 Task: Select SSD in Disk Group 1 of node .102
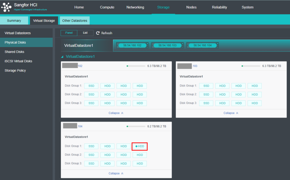(x=91, y=86)
